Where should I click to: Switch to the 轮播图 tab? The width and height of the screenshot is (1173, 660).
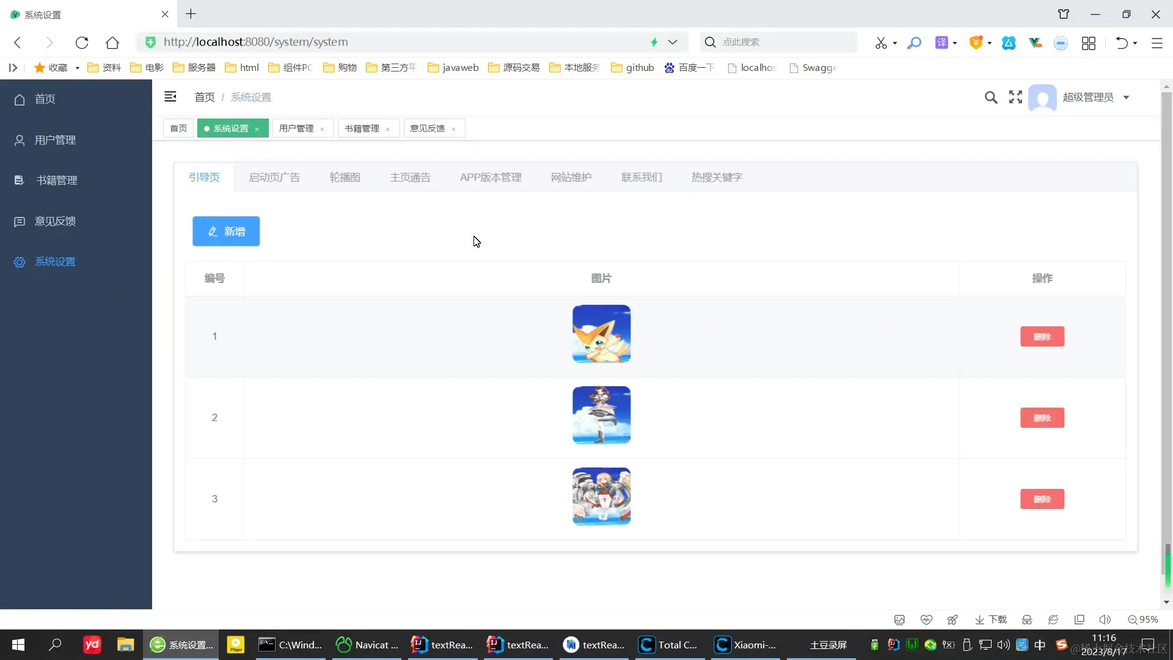(345, 177)
